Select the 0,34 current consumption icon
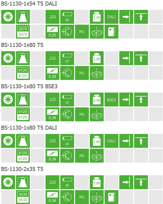Image resolution: width=163 pixels, height=204 pixels. pos(52,197)
